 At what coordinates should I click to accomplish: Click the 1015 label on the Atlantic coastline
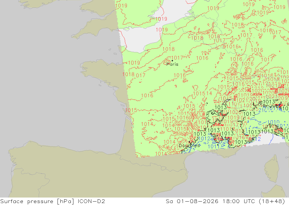click(131, 110)
